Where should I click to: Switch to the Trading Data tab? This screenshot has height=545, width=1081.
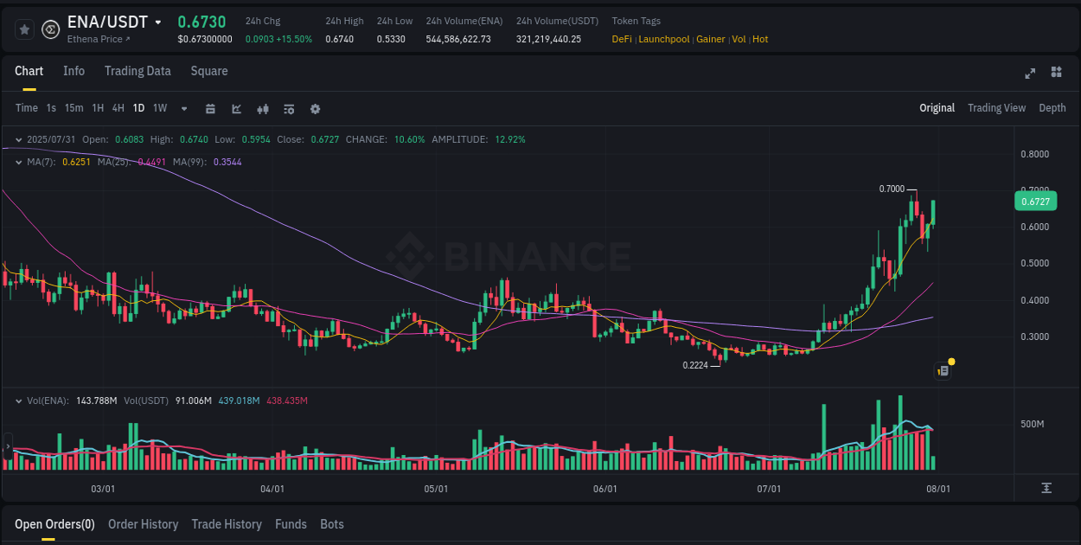[138, 71]
